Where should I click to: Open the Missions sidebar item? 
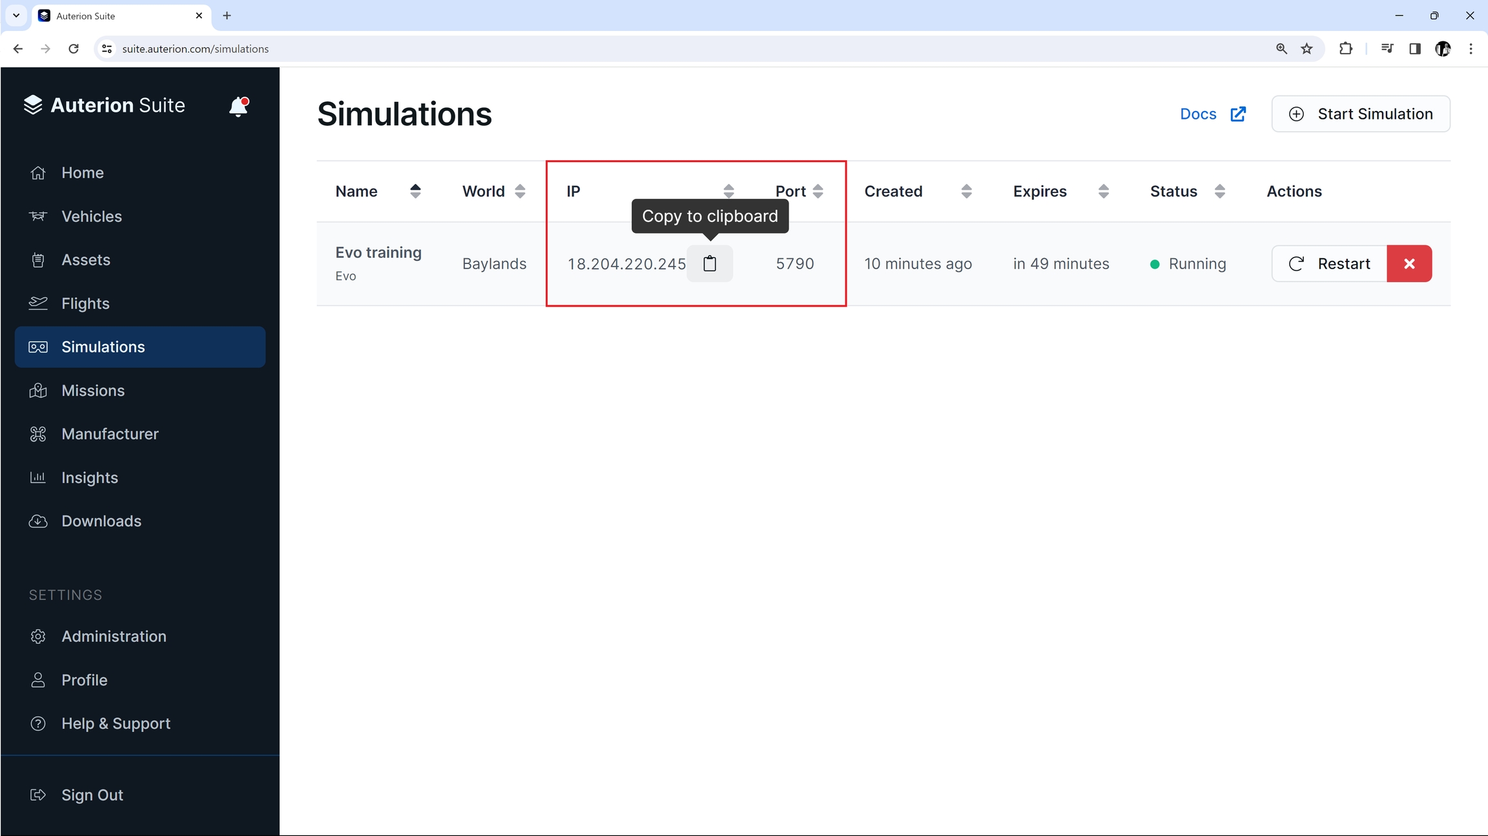point(92,391)
